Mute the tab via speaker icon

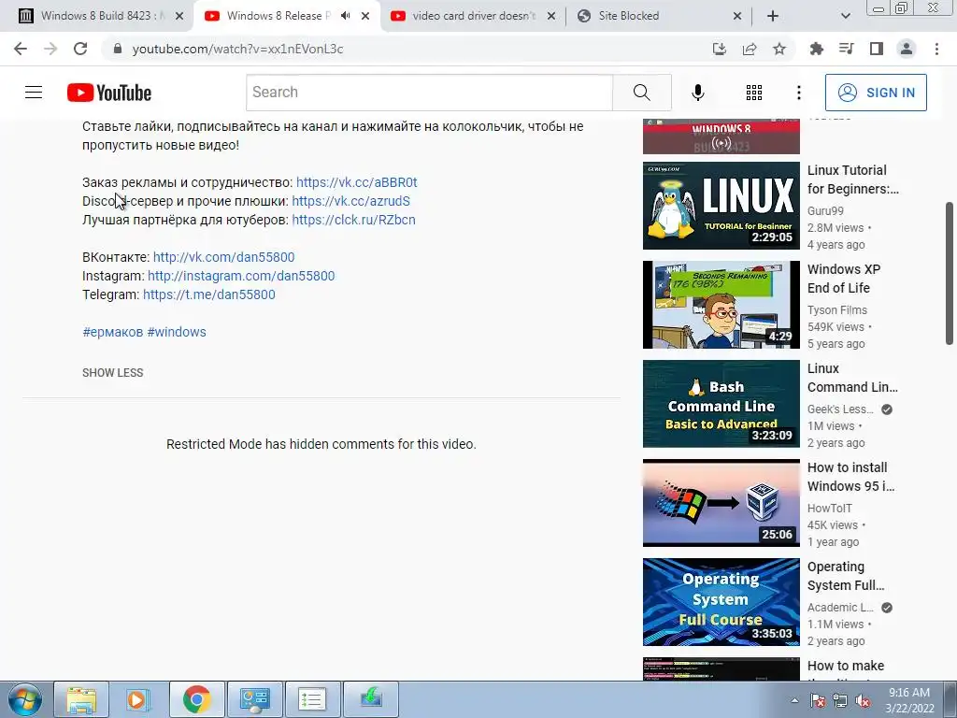[346, 16]
